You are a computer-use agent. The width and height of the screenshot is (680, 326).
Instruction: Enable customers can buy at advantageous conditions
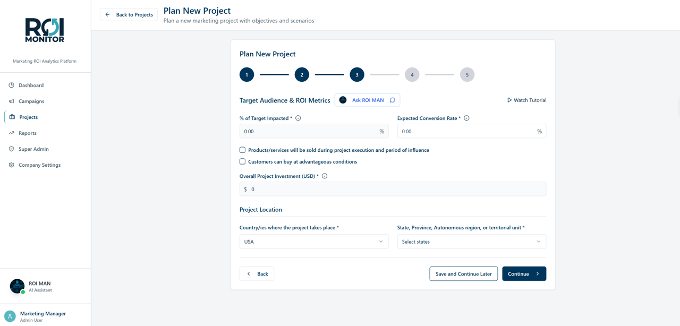242,161
